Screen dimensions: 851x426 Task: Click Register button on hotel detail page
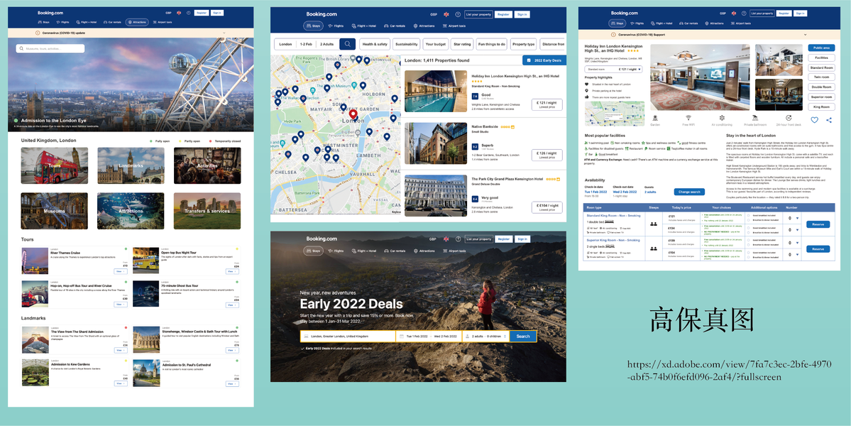click(784, 13)
